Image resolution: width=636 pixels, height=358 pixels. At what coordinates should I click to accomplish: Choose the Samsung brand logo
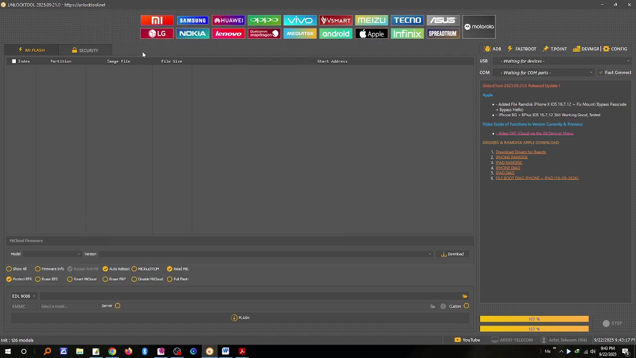click(193, 20)
